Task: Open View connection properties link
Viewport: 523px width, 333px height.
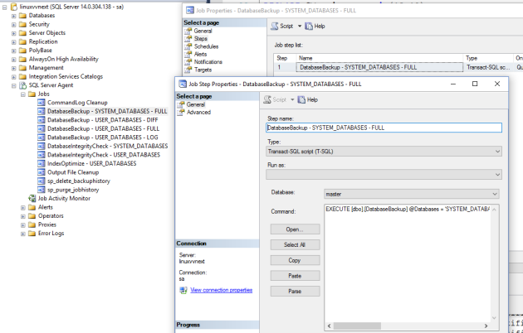Action: (x=221, y=290)
